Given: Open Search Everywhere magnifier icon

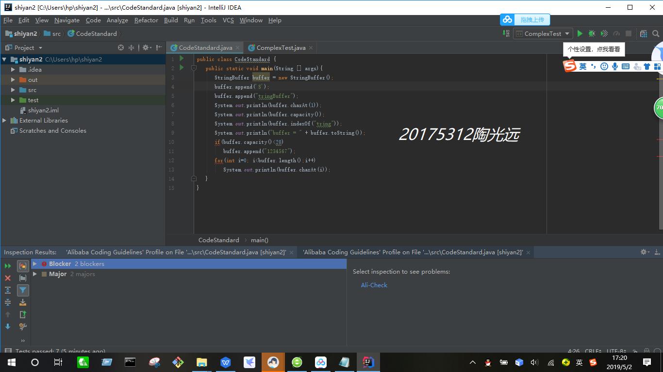Looking at the screenshot, I should coord(656,33).
